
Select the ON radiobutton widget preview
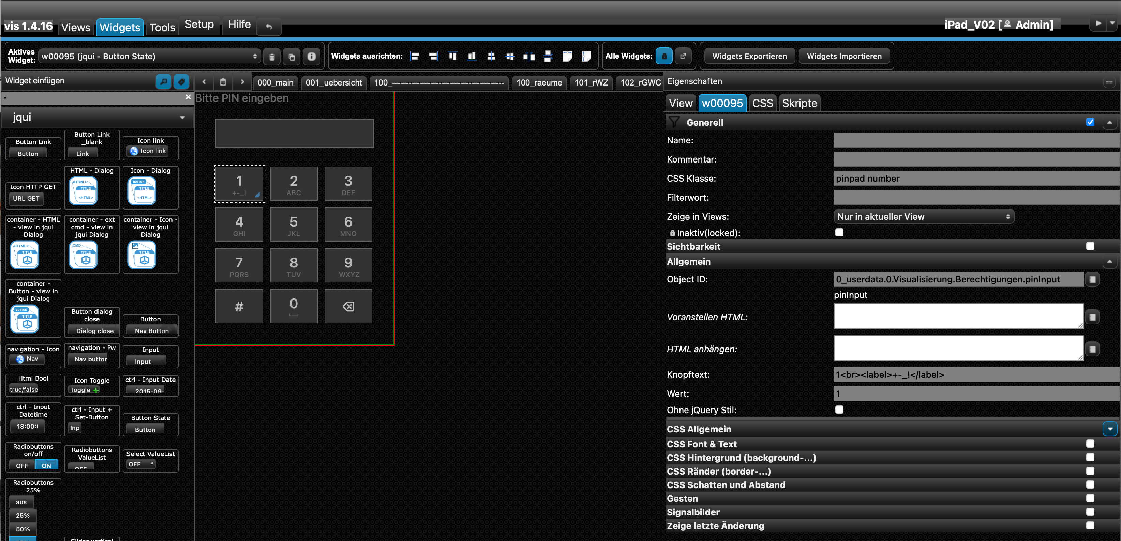click(46, 465)
